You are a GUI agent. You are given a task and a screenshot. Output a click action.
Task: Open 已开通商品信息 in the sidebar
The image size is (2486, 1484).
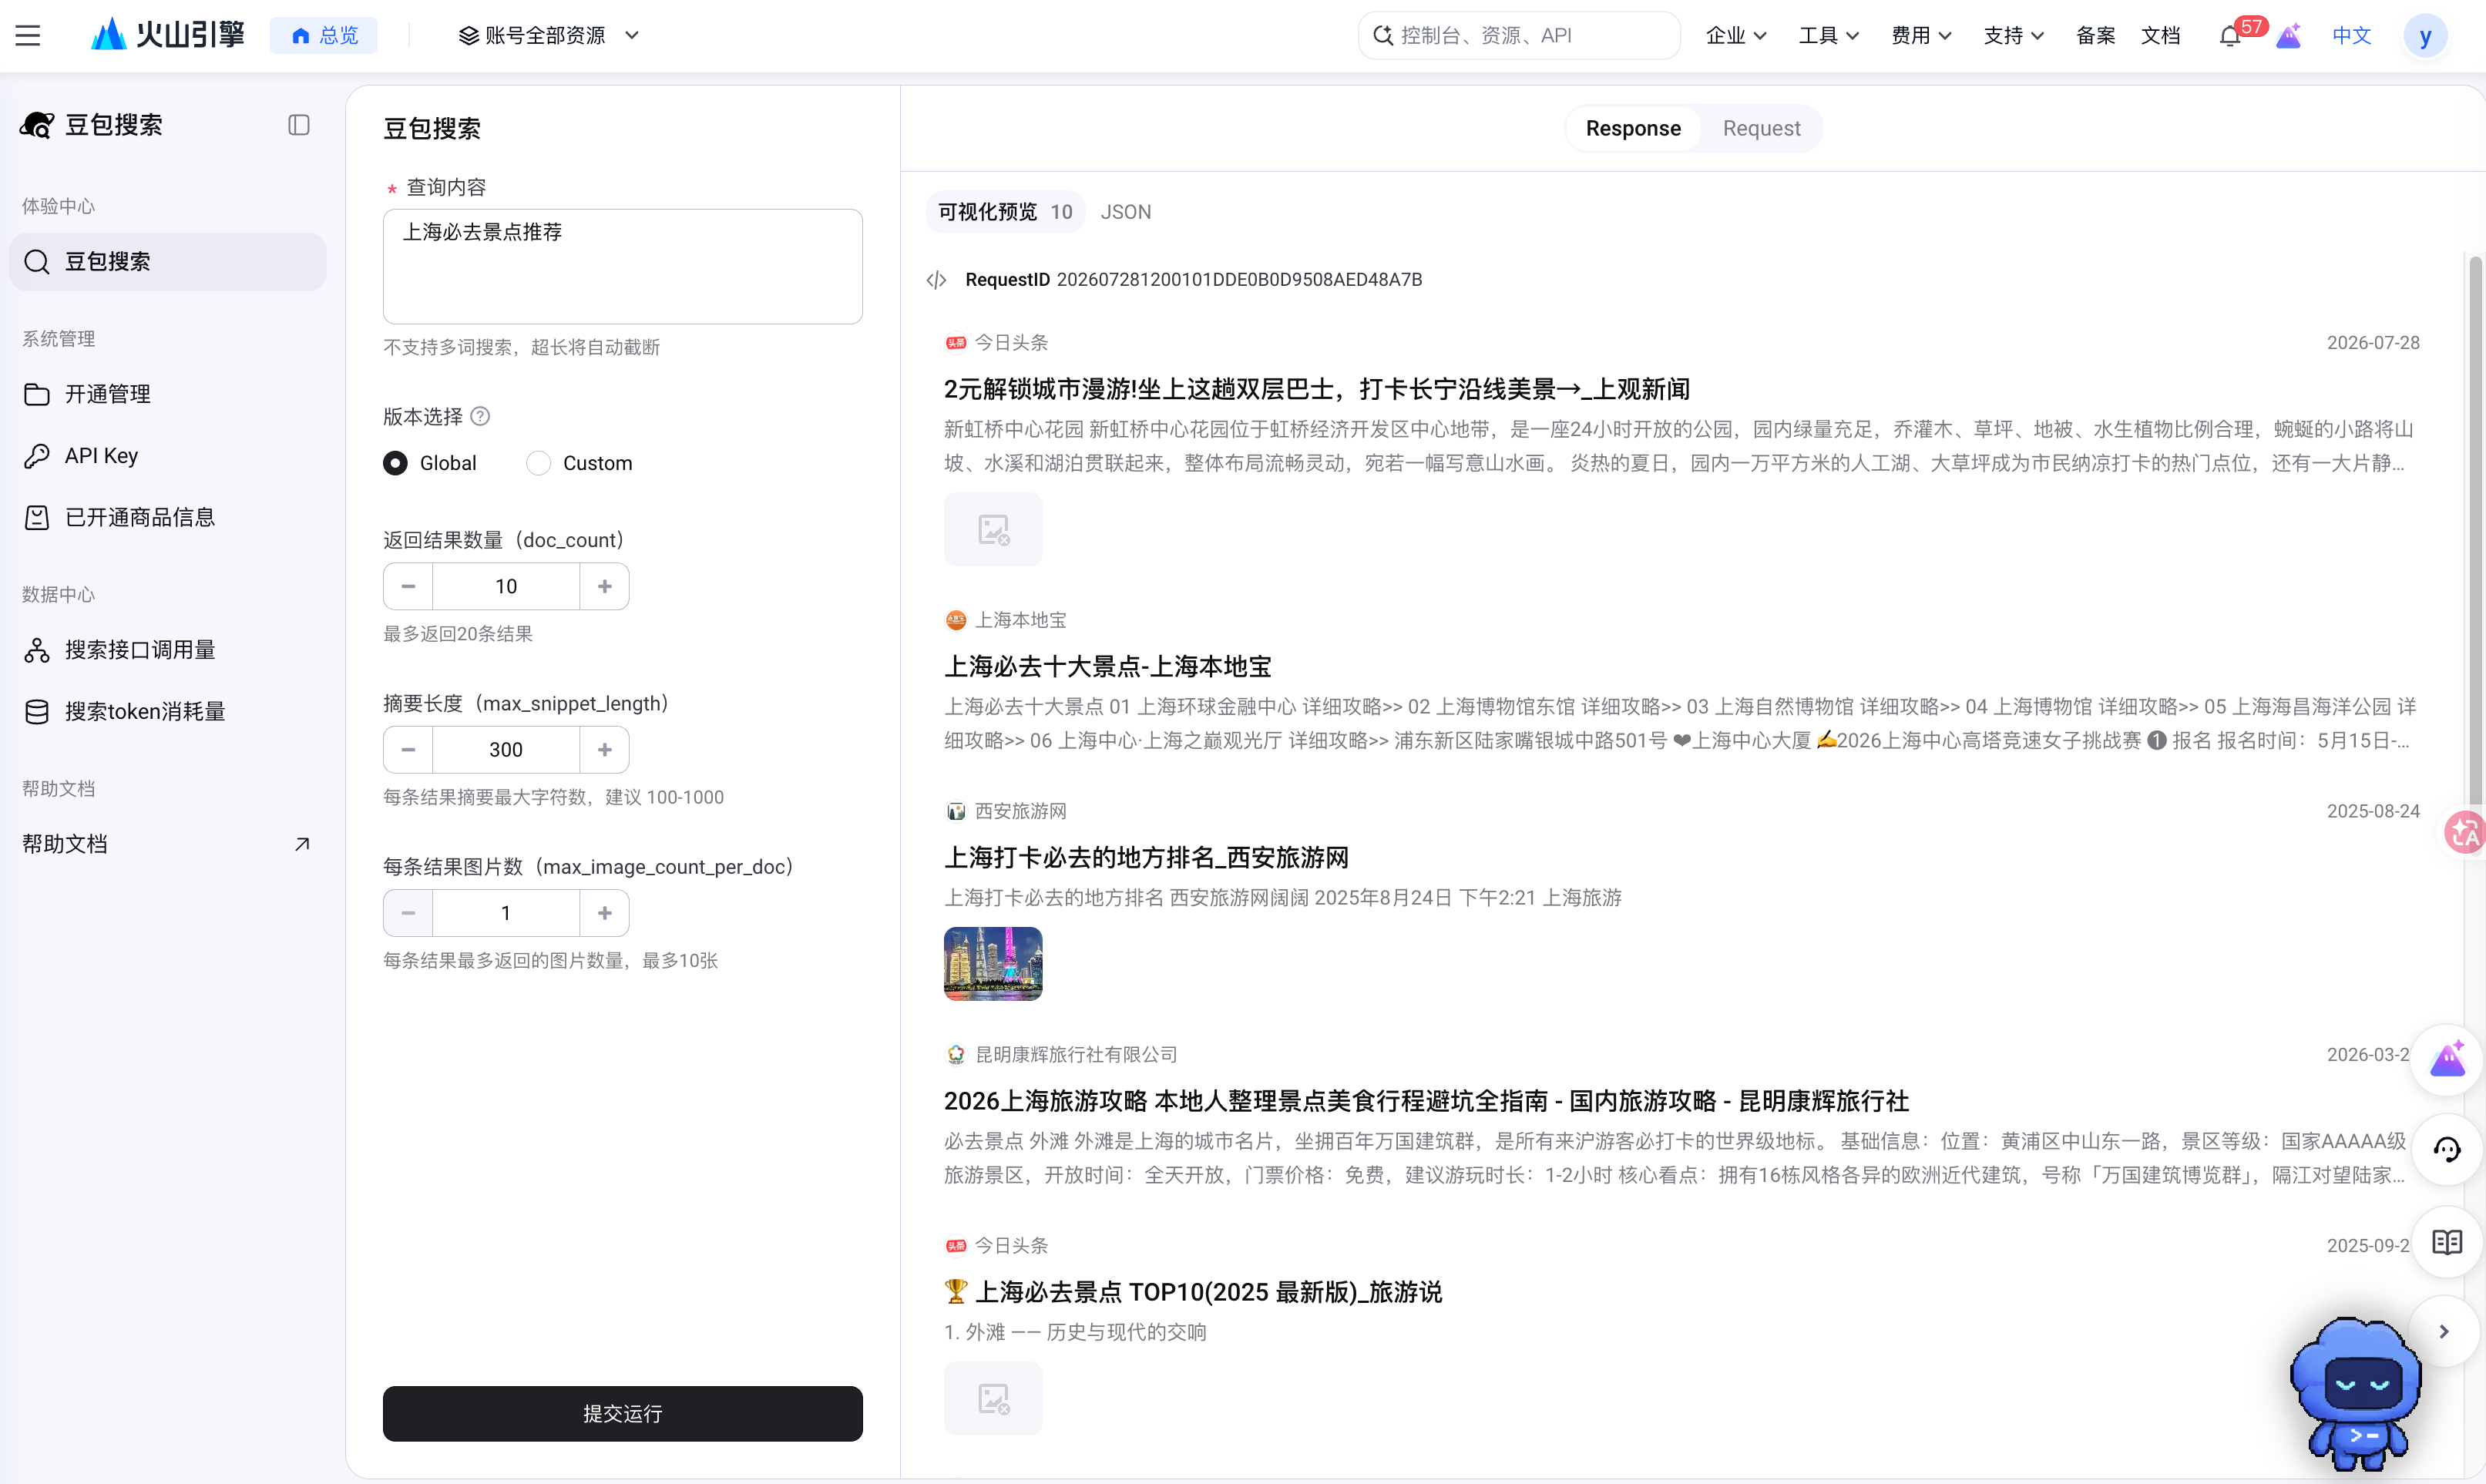point(168,517)
